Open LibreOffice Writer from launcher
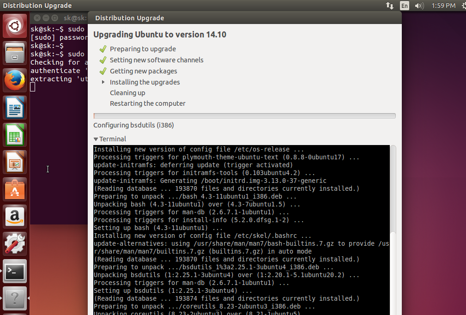Screen dimensions: 466x315 coord(15,108)
